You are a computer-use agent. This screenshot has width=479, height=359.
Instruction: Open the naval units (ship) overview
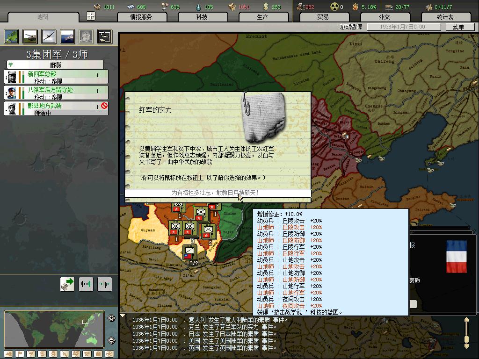[x=67, y=36]
